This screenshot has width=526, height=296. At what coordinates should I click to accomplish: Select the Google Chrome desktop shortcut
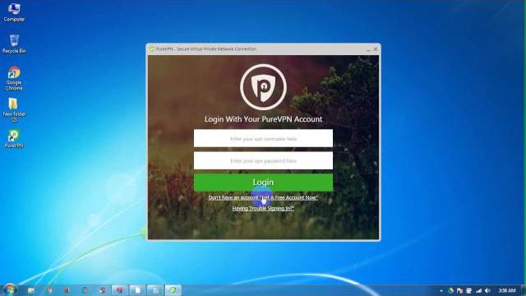pyautogui.click(x=14, y=78)
